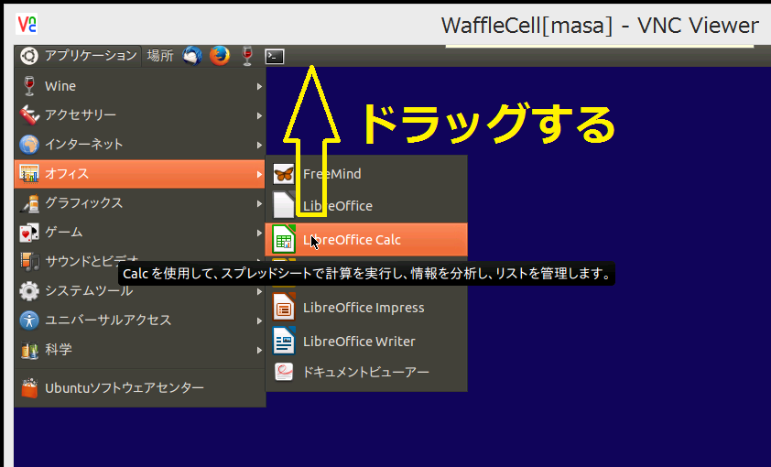The image size is (771, 467).
Task: Click the LibreOffice Calc spreadsheet icon
Action: click(x=284, y=240)
